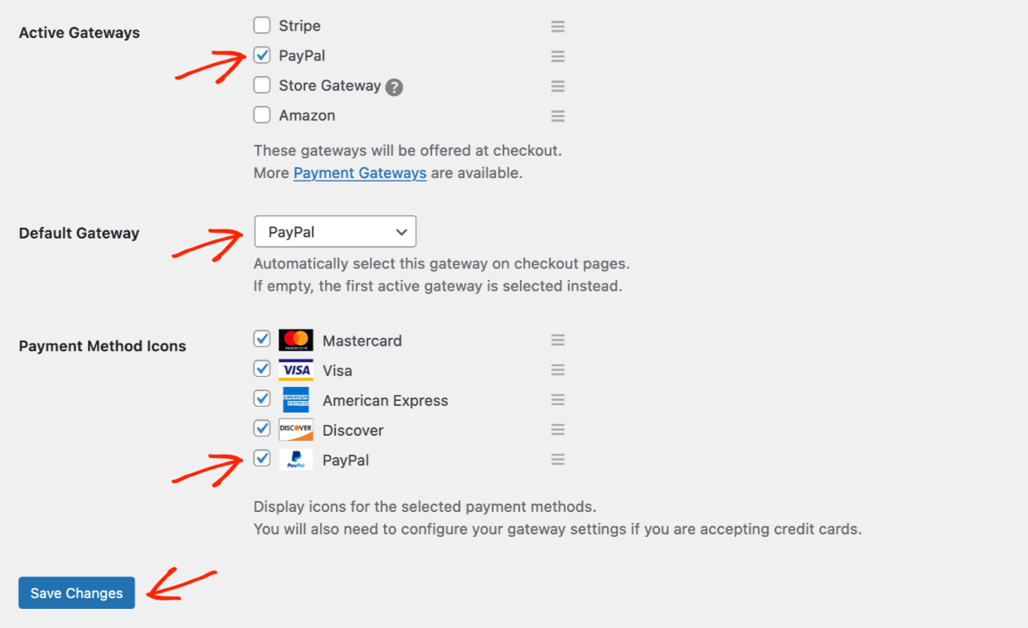Click the drag handle next to Amazon

pyautogui.click(x=558, y=115)
